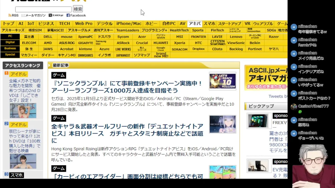Click the Dropbox brand link
The width and height of the screenshot is (335, 188).
[198, 49]
